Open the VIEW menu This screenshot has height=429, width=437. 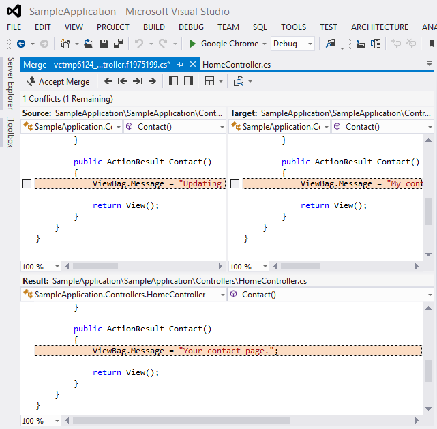coord(74,27)
